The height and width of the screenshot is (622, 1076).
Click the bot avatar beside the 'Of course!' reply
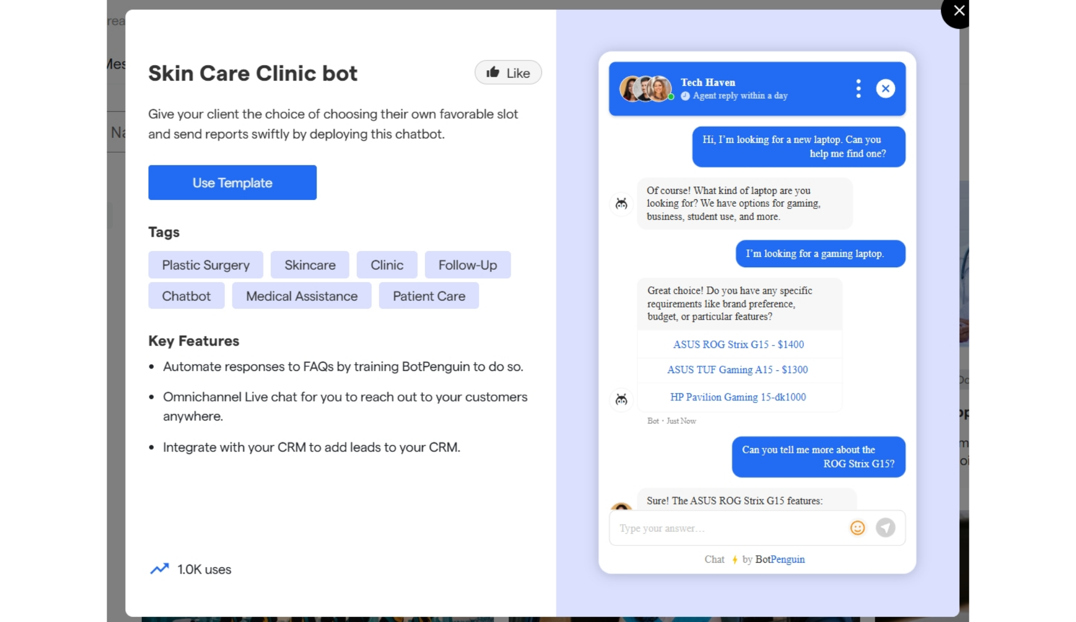pyautogui.click(x=621, y=204)
